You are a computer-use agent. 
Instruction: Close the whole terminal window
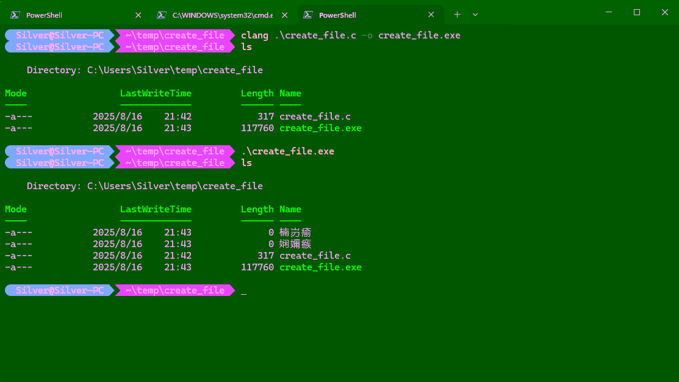[x=665, y=12]
